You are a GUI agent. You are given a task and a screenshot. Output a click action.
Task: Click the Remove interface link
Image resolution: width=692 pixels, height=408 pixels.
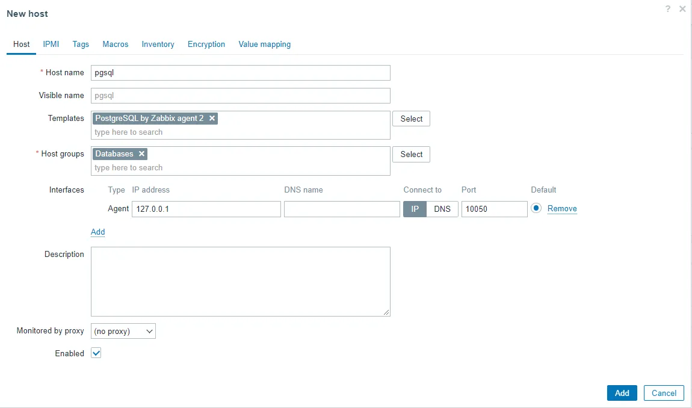[x=562, y=208]
